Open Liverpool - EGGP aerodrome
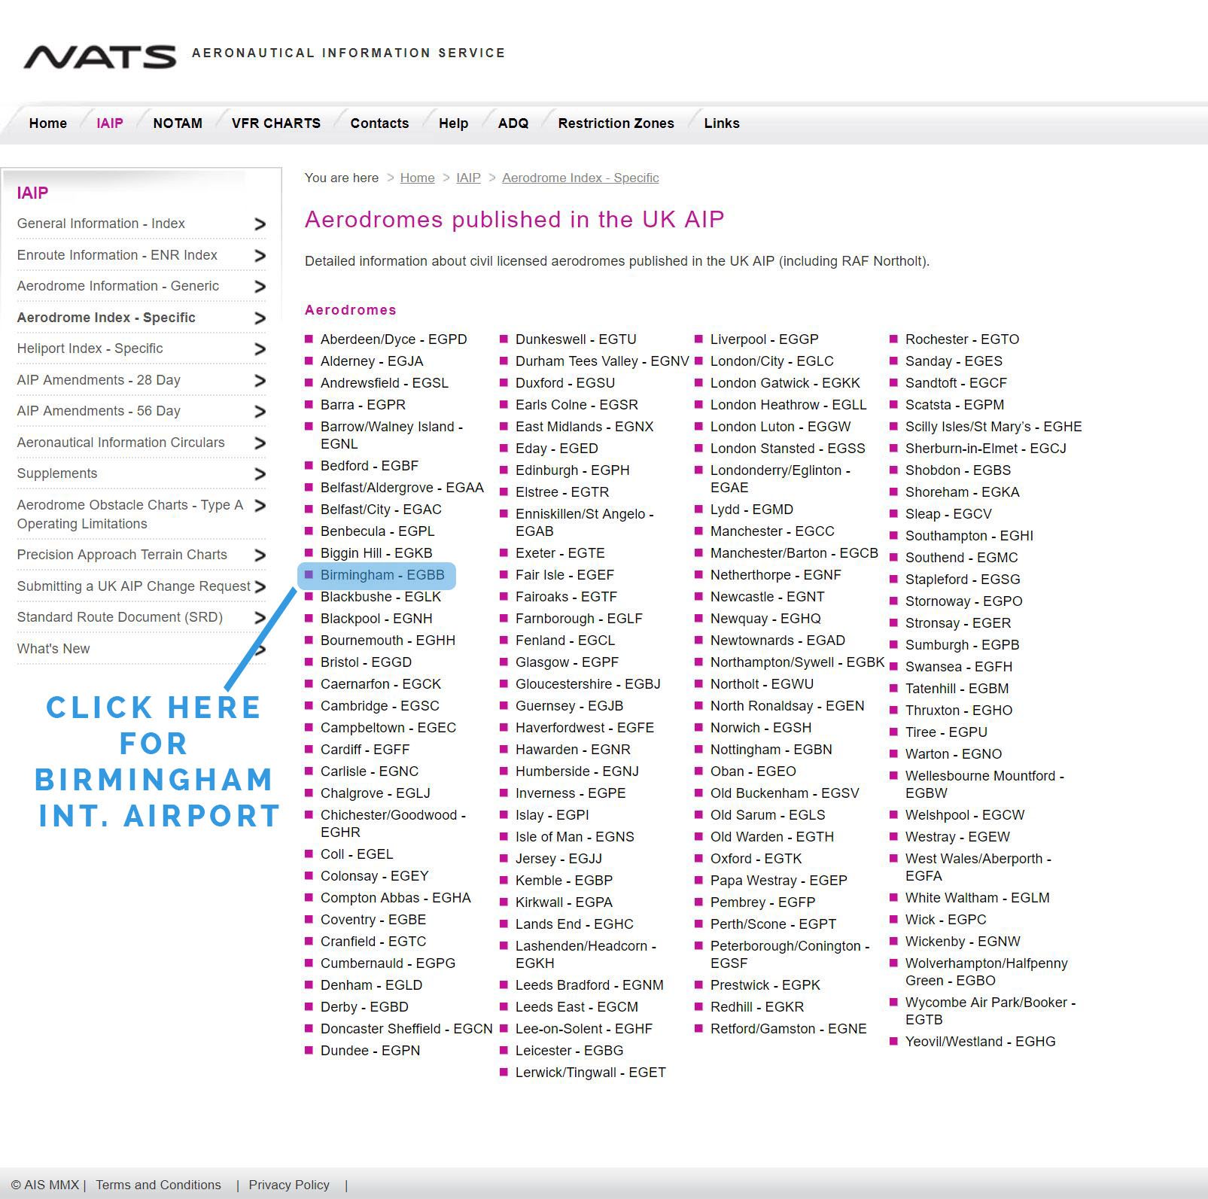Image resolution: width=1208 pixels, height=1199 pixels. pos(765,339)
